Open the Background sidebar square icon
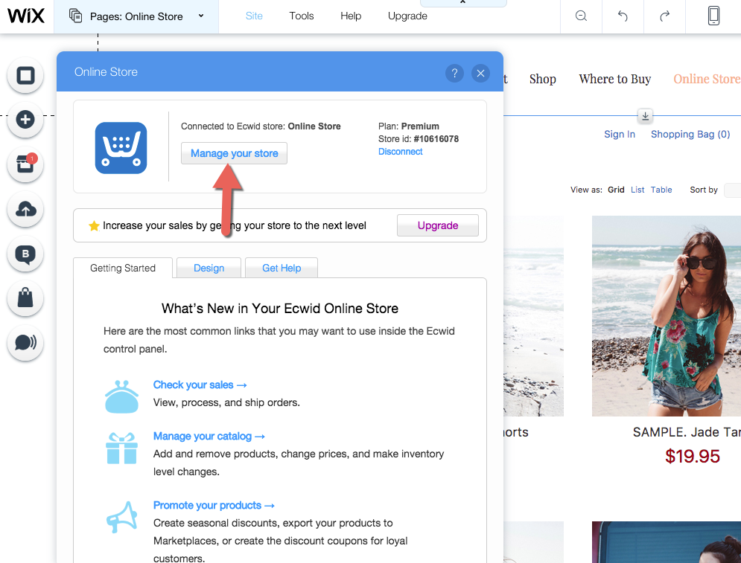 pos(25,76)
